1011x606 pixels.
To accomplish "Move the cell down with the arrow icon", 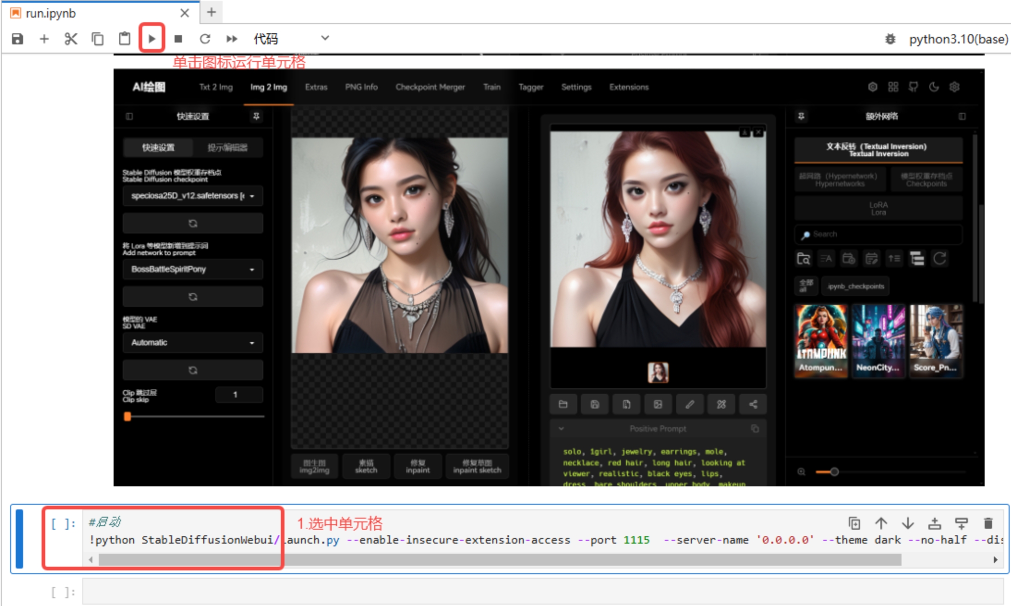I will click(x=908, y=523).
